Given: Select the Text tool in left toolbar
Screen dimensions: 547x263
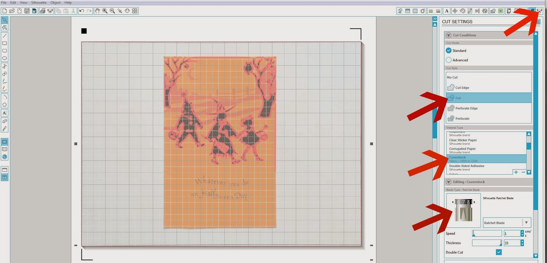Looking at the screenshot, I should pos(4,113).
